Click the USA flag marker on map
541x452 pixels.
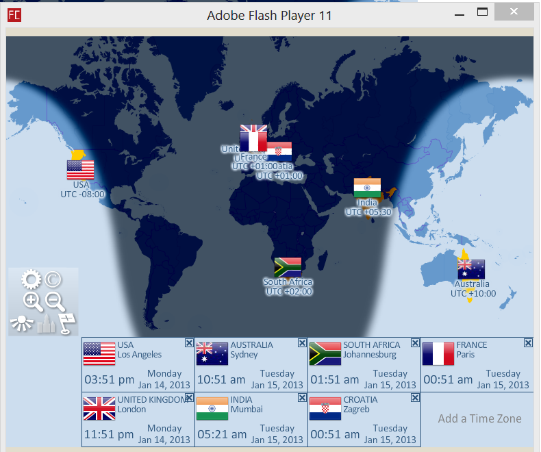80,169
